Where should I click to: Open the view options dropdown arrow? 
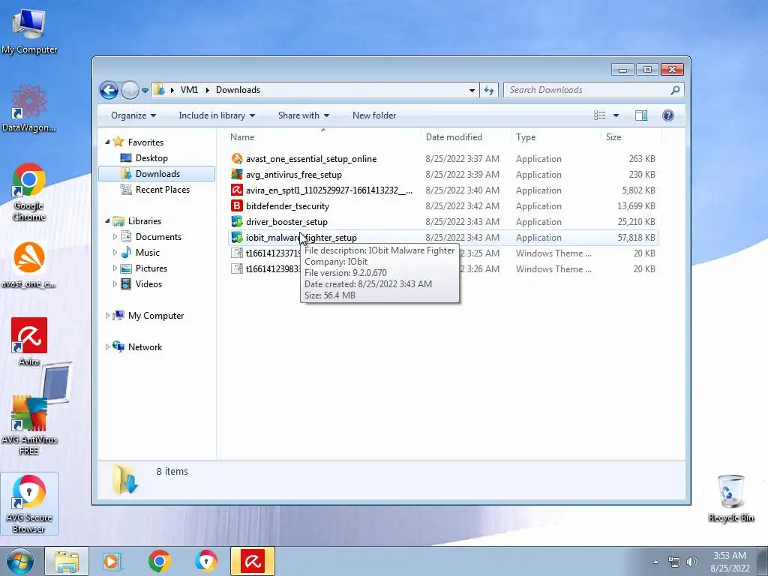click(616, 115)
